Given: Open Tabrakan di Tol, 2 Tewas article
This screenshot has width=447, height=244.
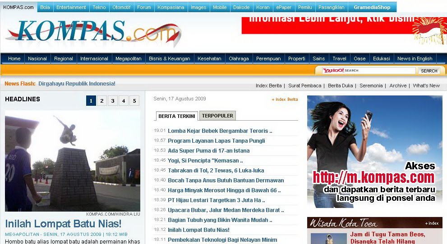Looking at the screenshot, I should pyautogui.click(x=216, y=171).
